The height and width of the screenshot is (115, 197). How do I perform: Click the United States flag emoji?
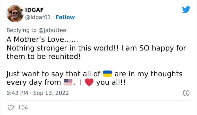(68, 83)
